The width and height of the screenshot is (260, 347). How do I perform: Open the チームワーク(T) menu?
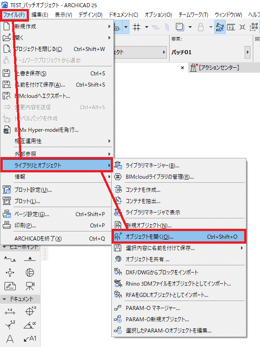[193, 15]
